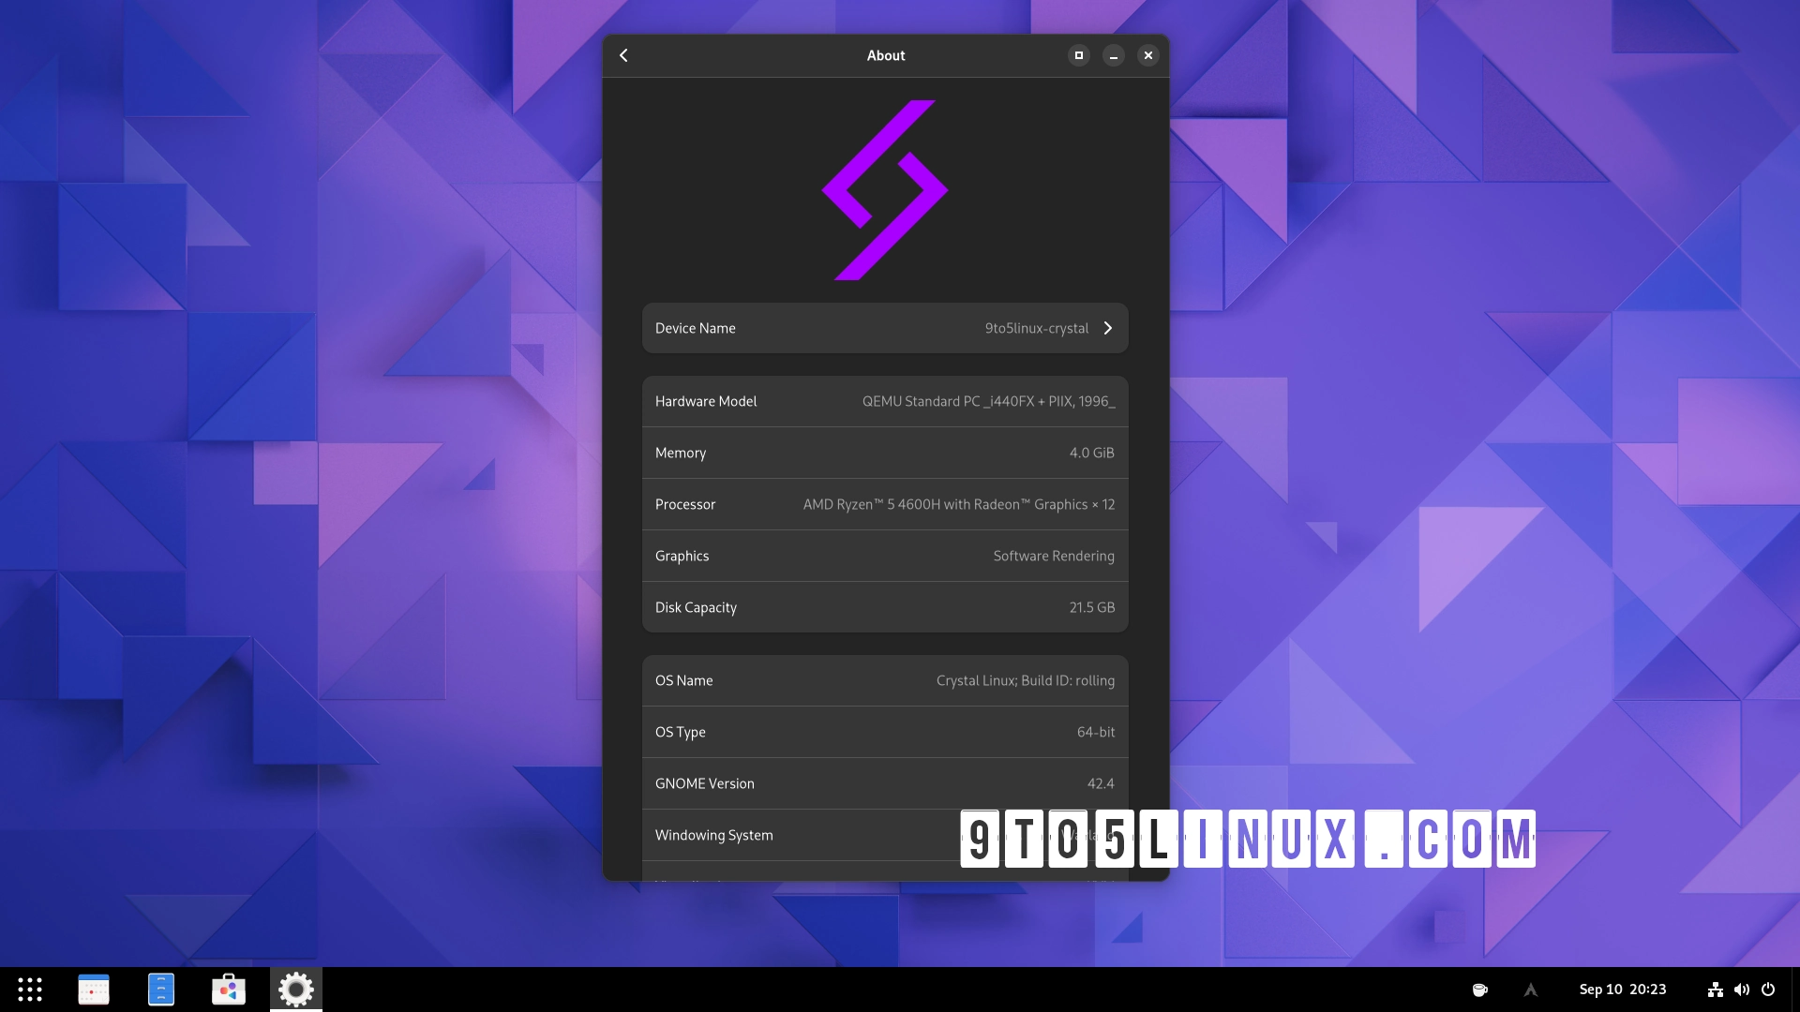Viewport: 1800px width, 1012px height.
Task: Open the power menu via the power icon
Action: [x=1768, y=990]
